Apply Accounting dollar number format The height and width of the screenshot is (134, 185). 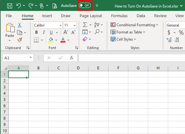[169, 32]
